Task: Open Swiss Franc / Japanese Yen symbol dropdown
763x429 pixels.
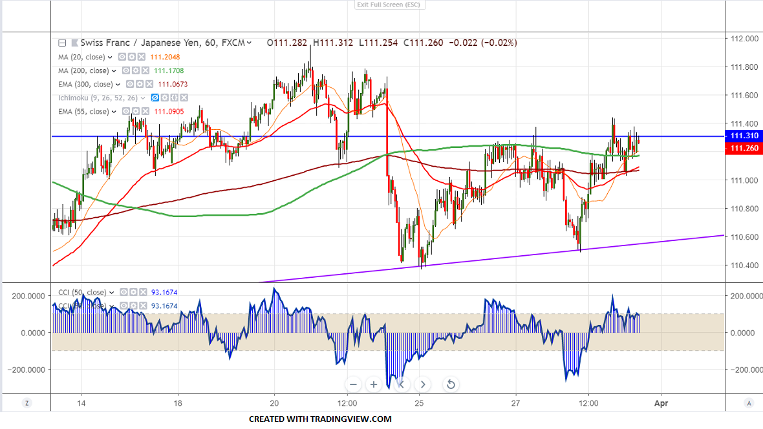Action: (249, 43)
